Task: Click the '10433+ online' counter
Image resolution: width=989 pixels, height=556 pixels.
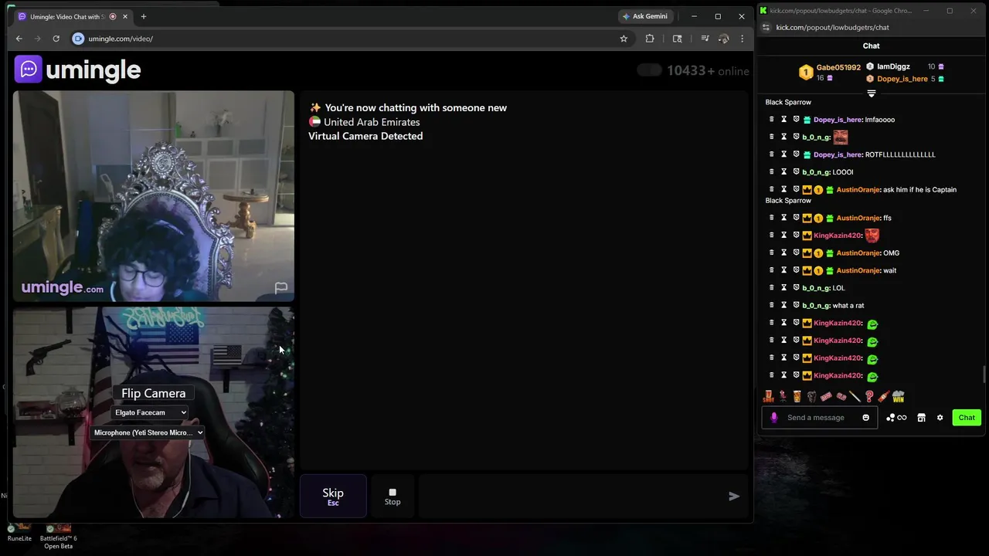Action: (708, 70)
